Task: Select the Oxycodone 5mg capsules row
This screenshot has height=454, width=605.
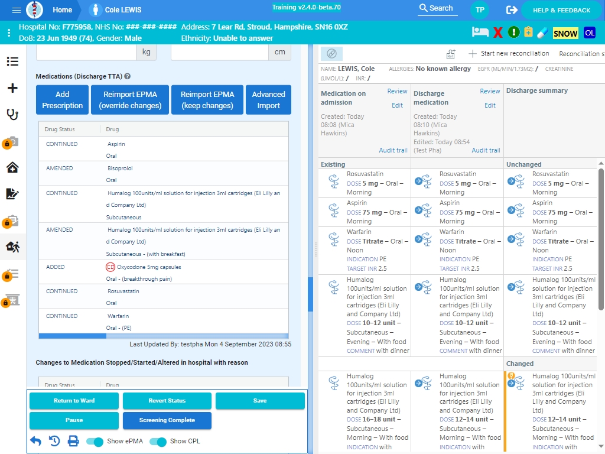Action: [x=164, y=273]
